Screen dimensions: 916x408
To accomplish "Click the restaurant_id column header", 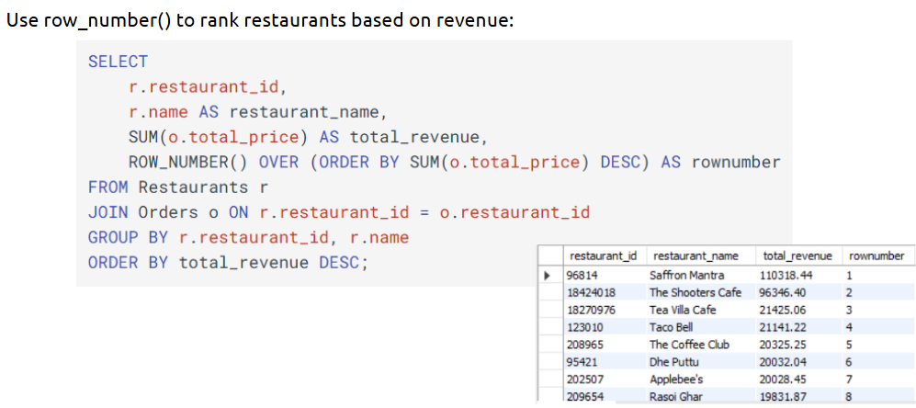I will 604,255.
